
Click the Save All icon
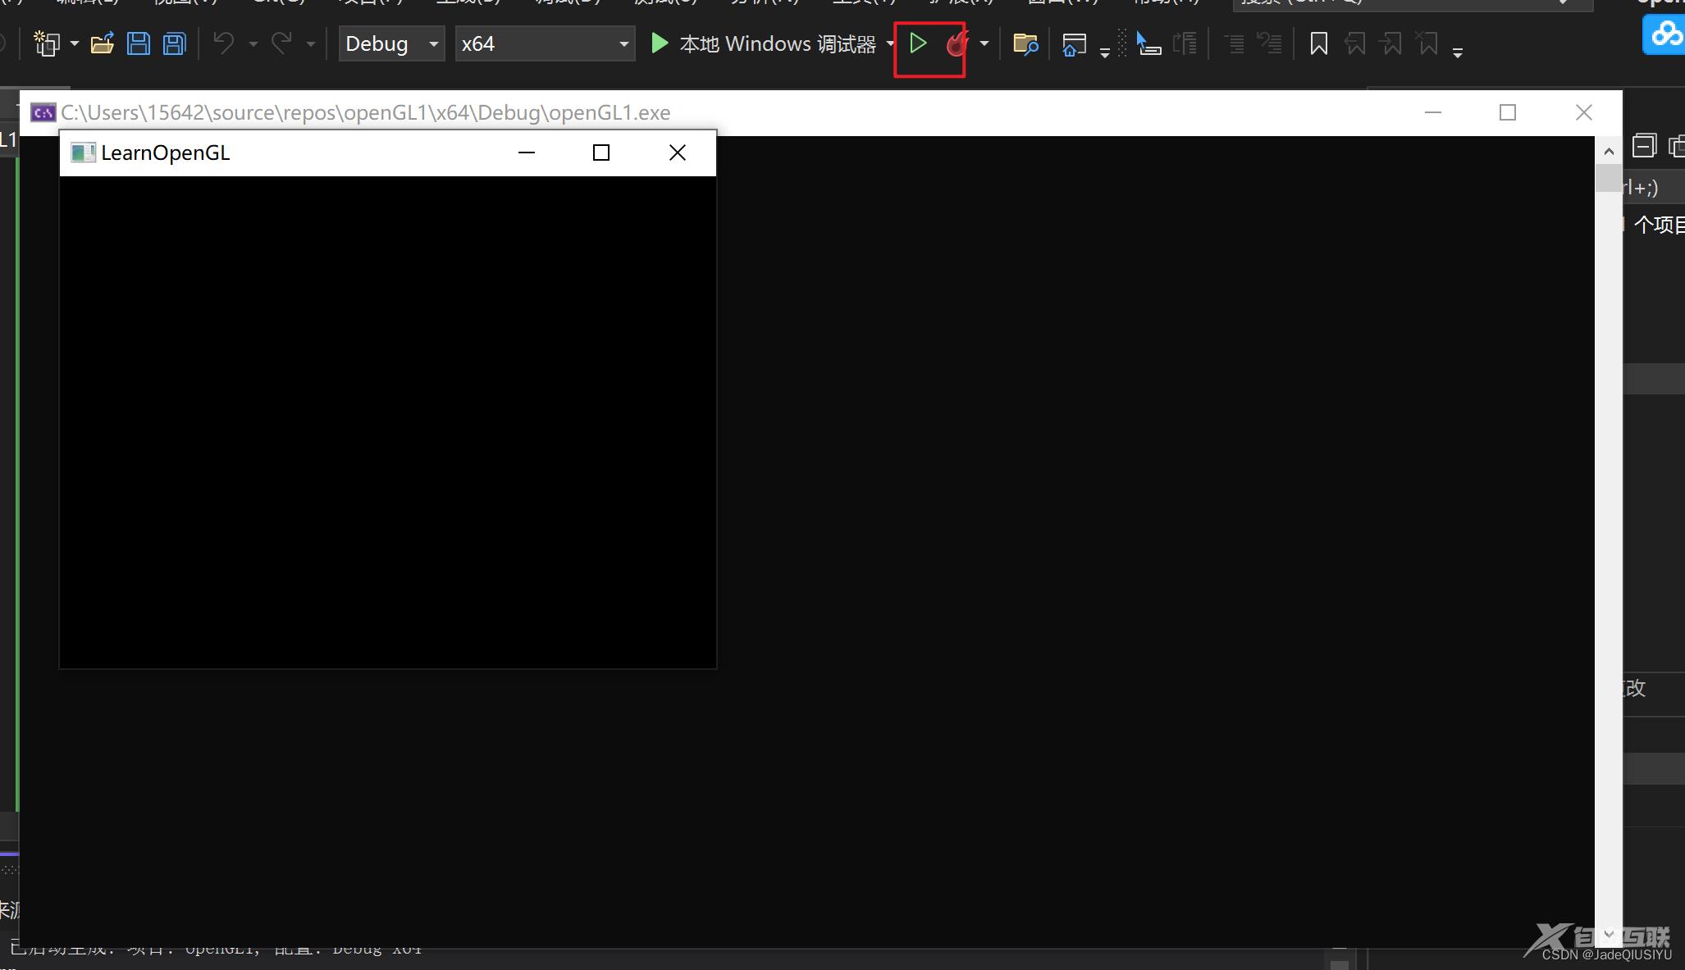coord(175,43)
